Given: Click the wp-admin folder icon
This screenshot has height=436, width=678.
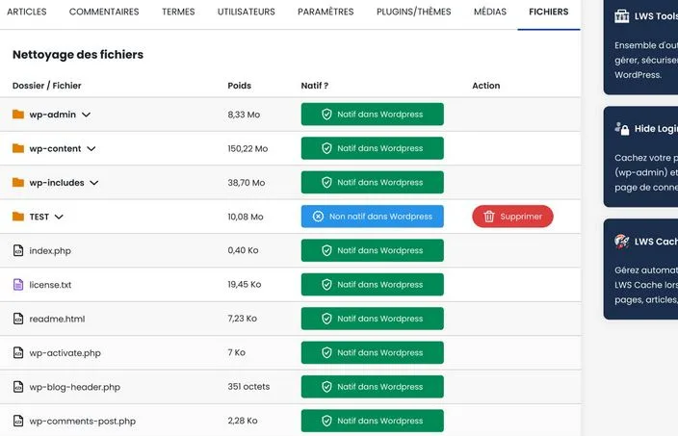Looking at the screenshot, I should click(18, 115).
